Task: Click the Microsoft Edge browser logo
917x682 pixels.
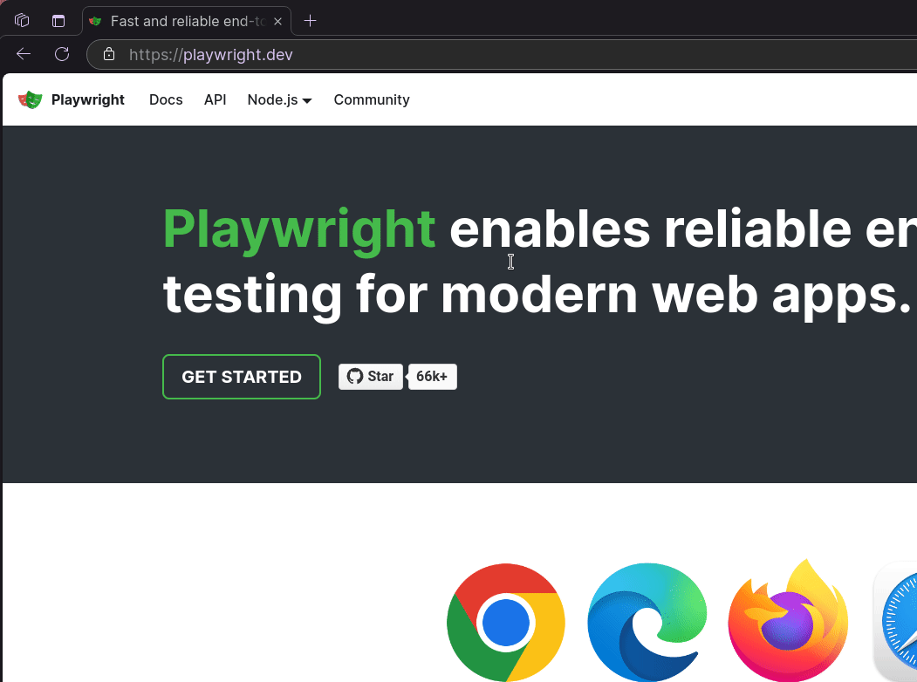Action: (647, 623)
